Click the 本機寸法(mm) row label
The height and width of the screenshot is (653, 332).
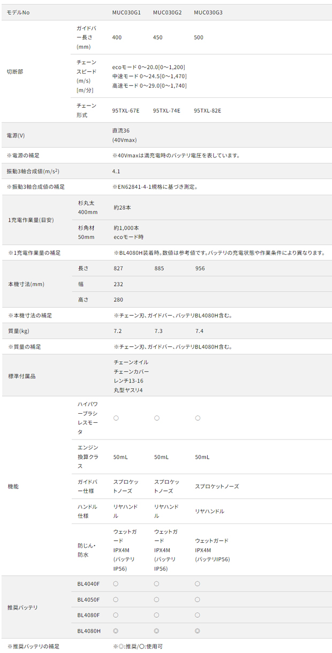(26, 284)
